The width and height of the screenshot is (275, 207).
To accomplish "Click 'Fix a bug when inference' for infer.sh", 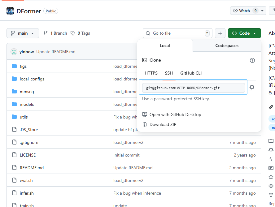I will coord(137,193).
